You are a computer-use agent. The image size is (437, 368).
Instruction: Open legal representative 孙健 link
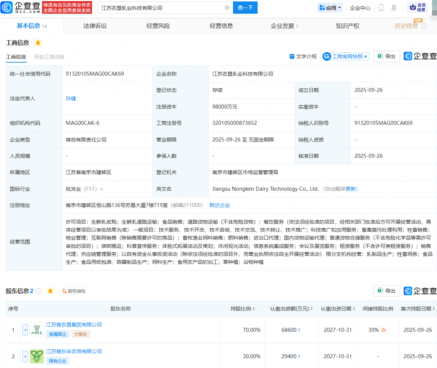click(71, 98)
